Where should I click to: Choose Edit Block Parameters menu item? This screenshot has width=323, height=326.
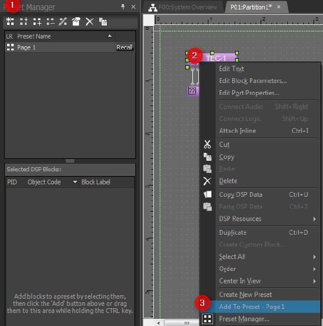coord(260,81)
